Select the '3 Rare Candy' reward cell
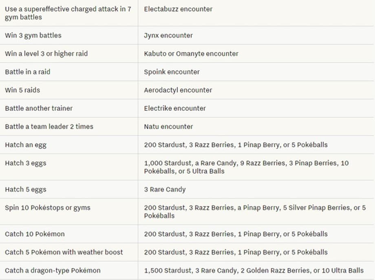 coord(165,190)
